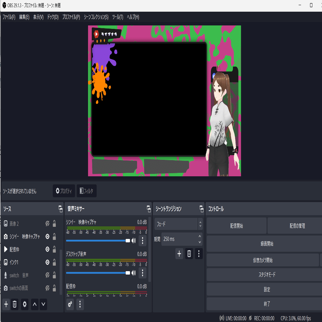Show the switchの画面 source
Screen dimensions: 322x322
47,288
